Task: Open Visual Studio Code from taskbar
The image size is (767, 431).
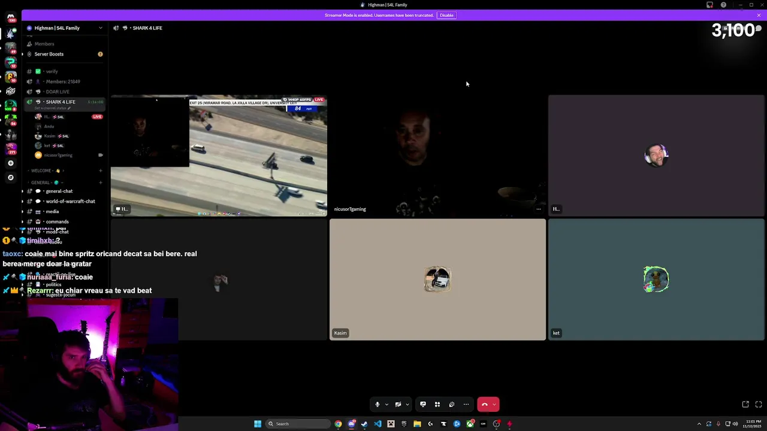Action: 378,424
